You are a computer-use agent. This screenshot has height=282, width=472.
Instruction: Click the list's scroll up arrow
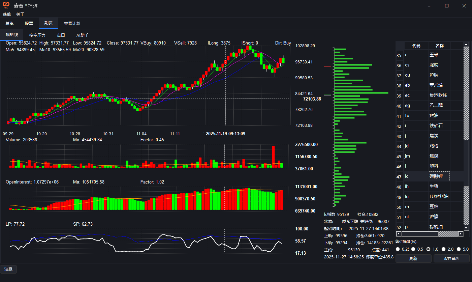click(466, 44)
